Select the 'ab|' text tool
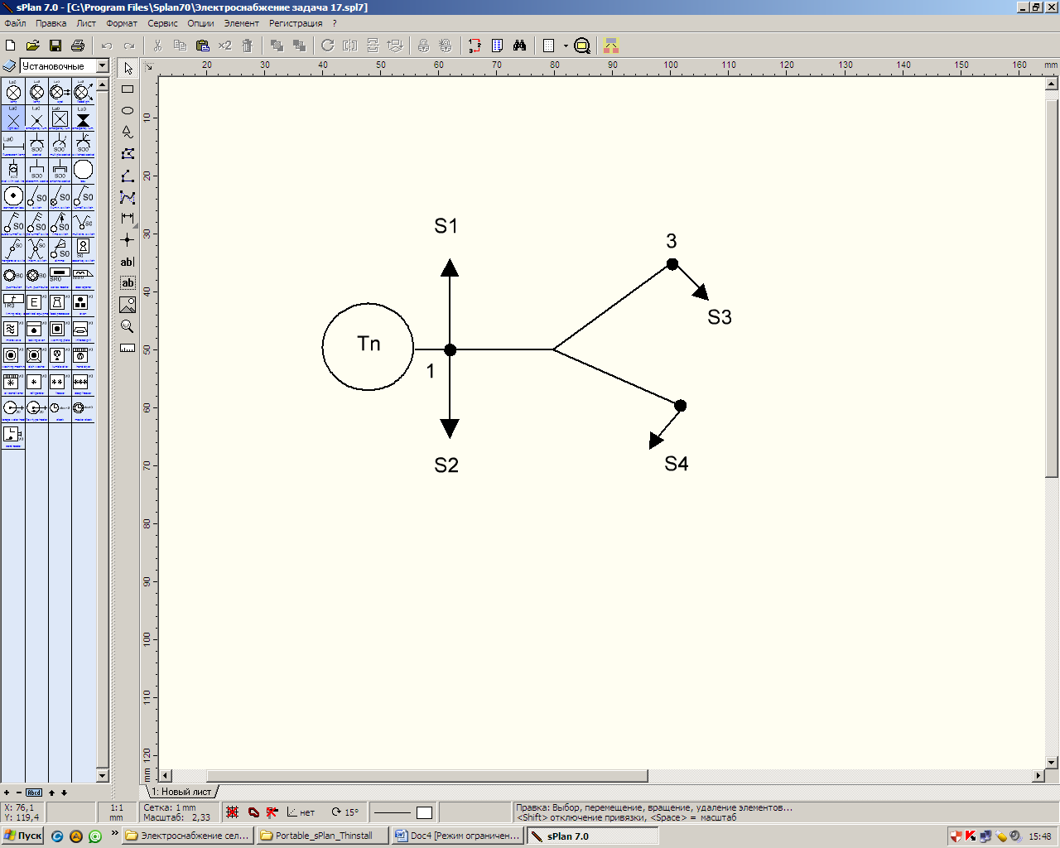The height and width of the screenshot is (848, 1060). pyautogui.click(x=128, y=262)
